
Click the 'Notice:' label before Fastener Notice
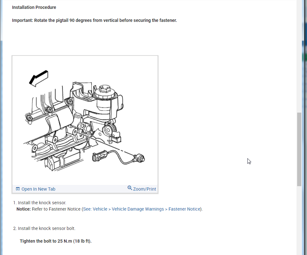point(23,209)
